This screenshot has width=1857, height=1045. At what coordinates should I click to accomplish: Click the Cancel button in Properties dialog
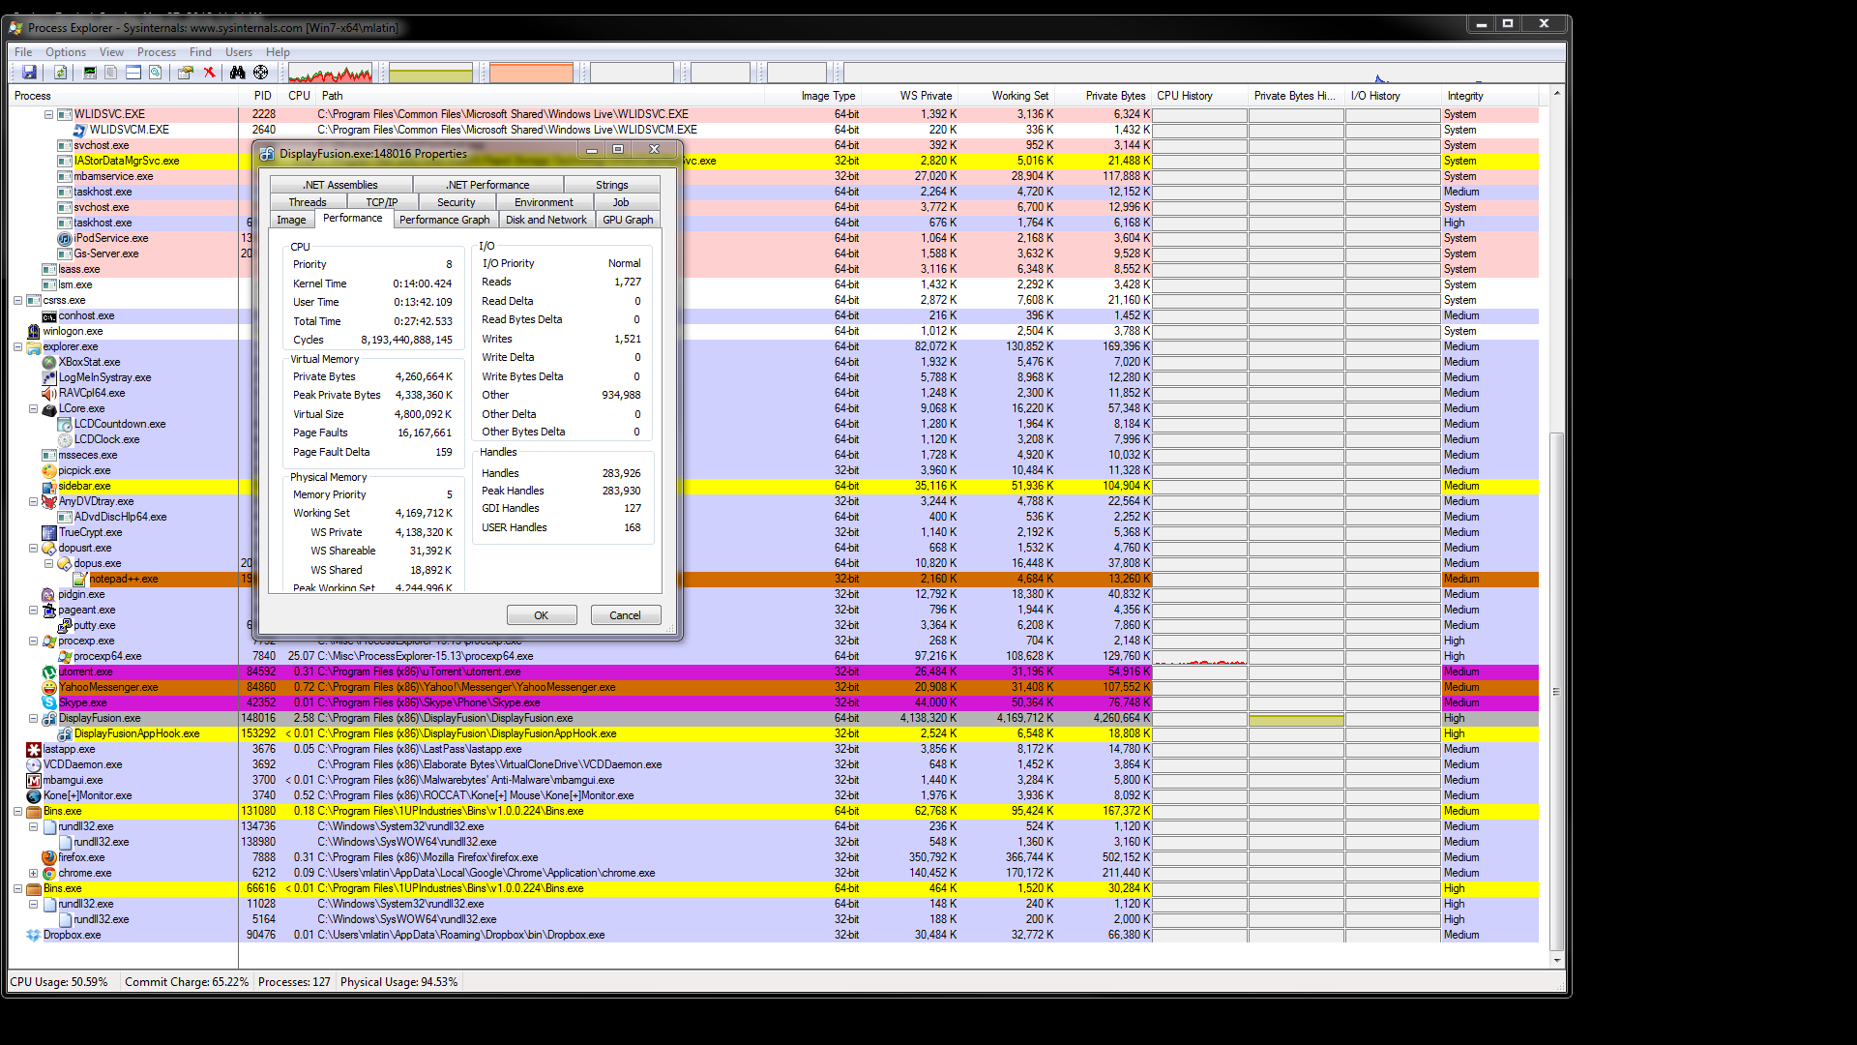point(625,615)
